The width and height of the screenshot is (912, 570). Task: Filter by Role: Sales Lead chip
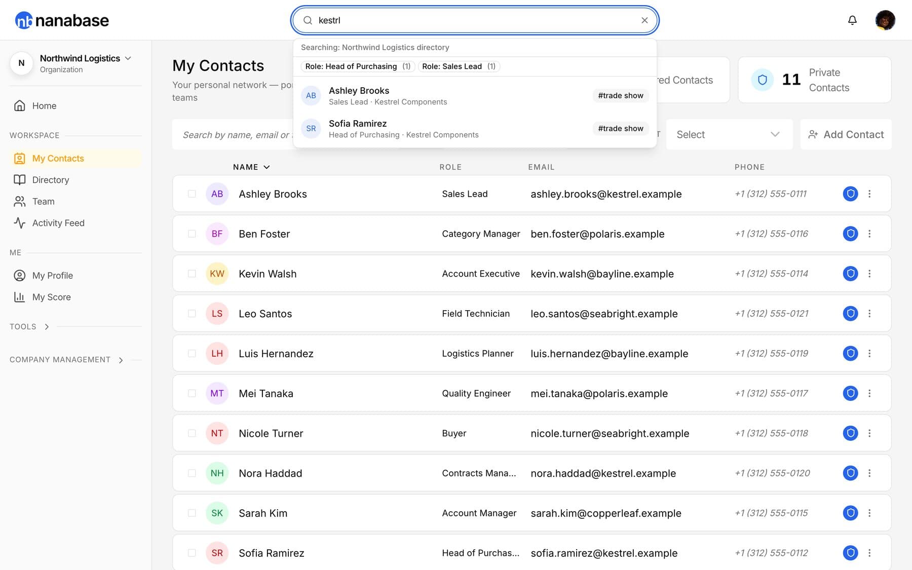(x=459, y=66)
